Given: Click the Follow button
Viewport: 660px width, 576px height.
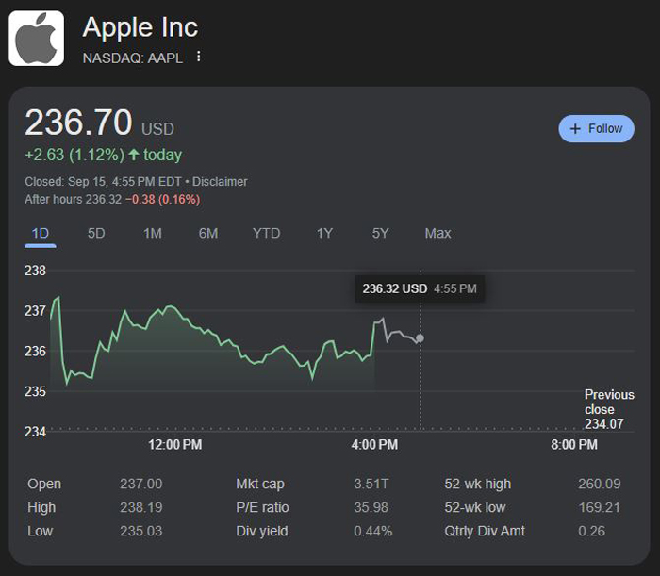Looking at the screenshot, I should pyautogui.click(x=596, y=128).
